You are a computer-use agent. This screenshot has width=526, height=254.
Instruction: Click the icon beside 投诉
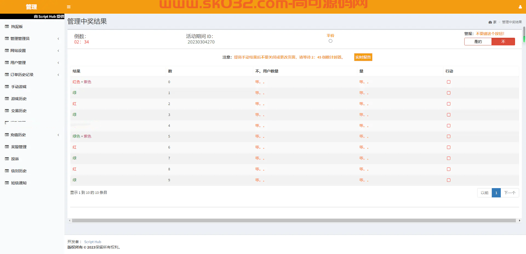tap(7, 159)
